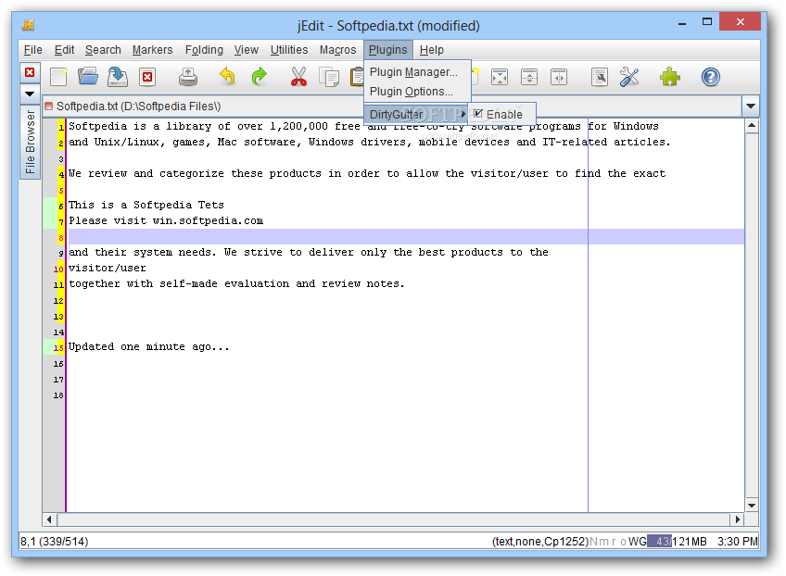Save the buffer with the Save icon
The image size is (786, 576).
[118, 77]
